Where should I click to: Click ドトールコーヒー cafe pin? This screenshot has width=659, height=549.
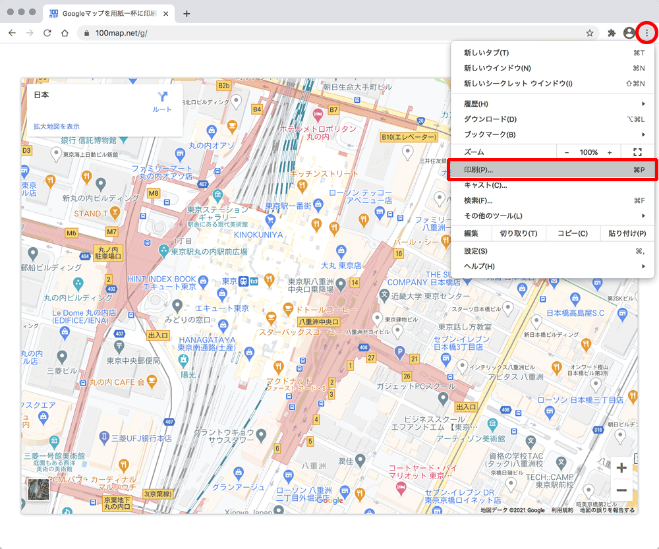(288, 309)
